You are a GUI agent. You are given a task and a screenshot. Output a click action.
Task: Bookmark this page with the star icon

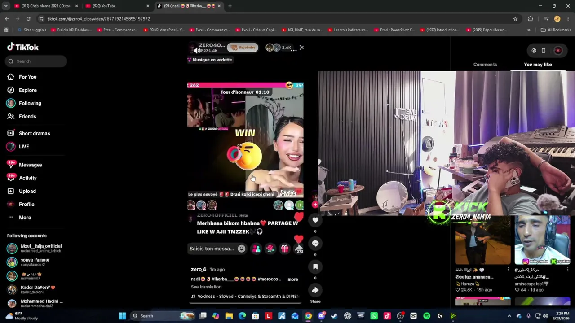click(x=515, y=19)
